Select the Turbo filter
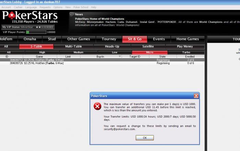 tap(186, 52)
